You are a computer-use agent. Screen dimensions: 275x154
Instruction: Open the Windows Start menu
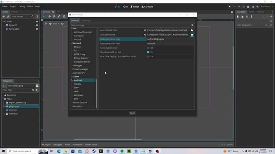(3, 151)
